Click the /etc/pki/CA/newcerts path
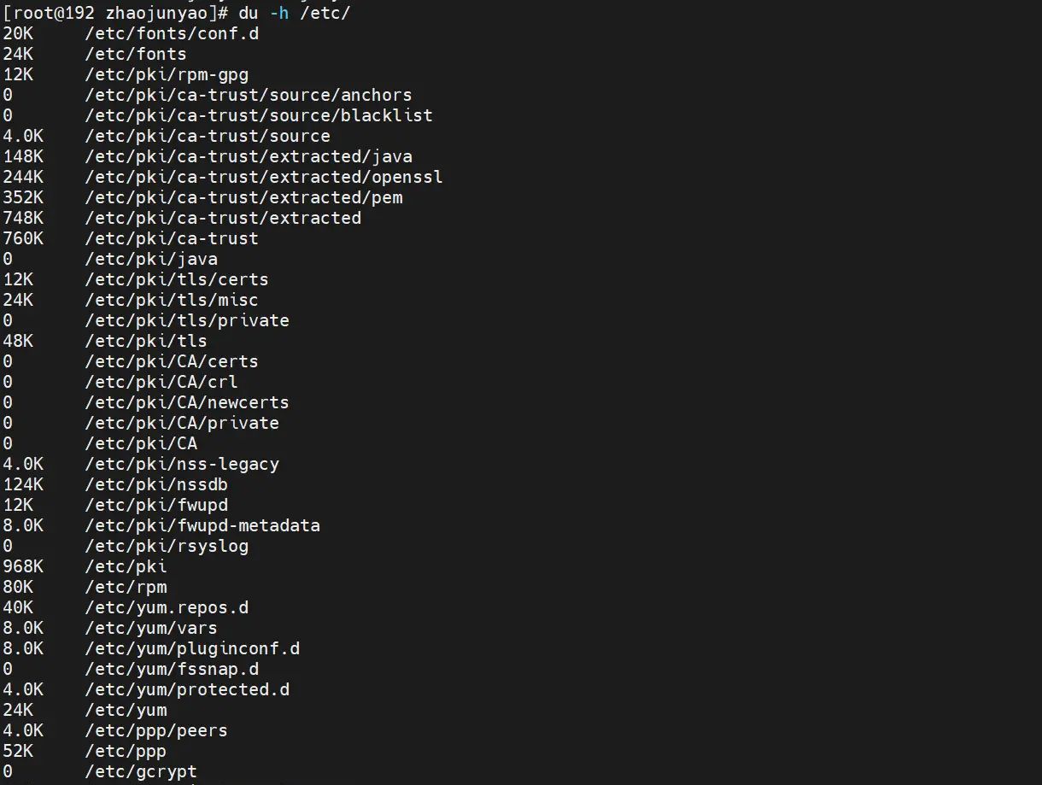Screen dimensions: 1042x785 187,403
